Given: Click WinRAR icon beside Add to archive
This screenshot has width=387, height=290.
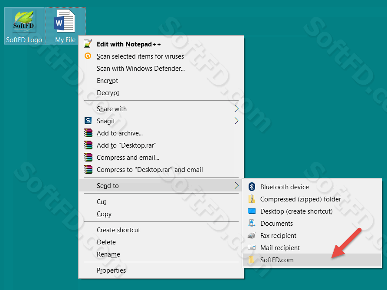Looking at the screenshot, I should click(x=88, y=133).
